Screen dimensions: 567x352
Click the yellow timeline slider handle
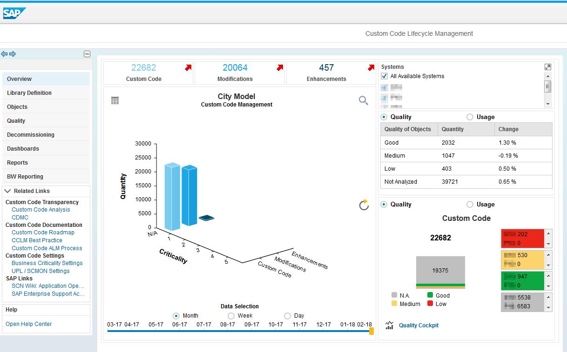coord(371,331)
